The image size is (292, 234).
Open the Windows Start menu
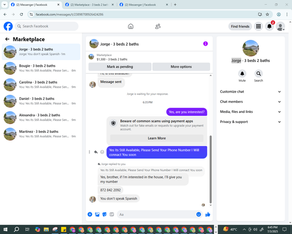5,229
